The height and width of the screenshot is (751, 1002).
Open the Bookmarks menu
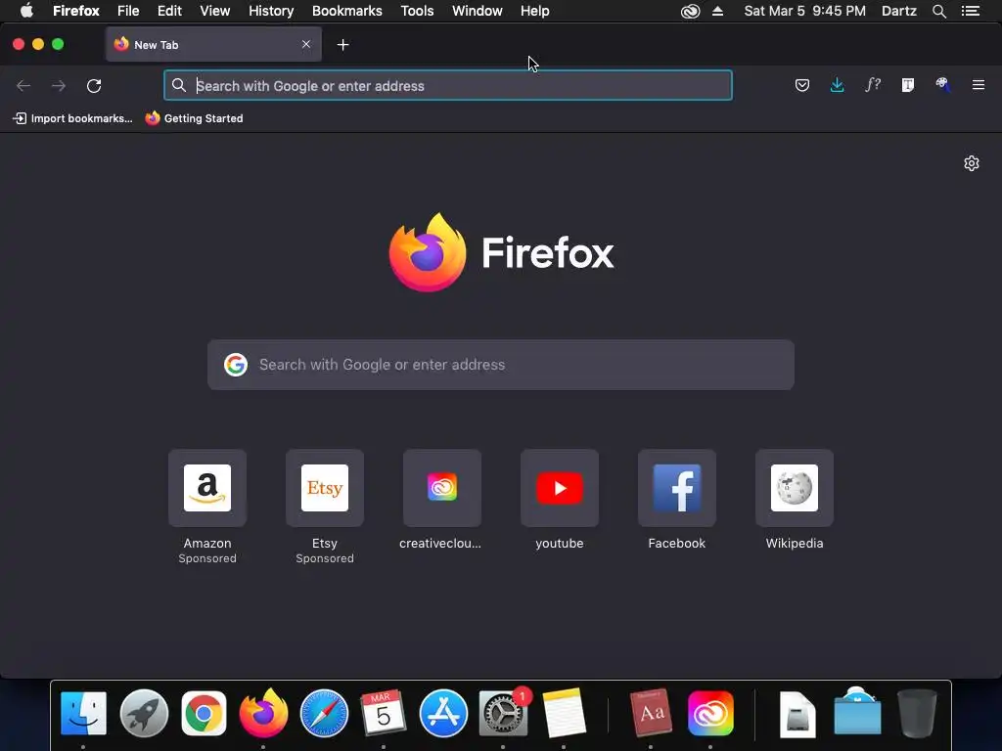click(x=347, y=11)
